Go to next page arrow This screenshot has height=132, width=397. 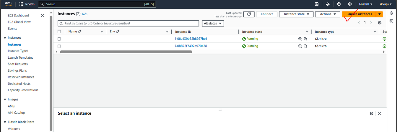pos(371,23)
